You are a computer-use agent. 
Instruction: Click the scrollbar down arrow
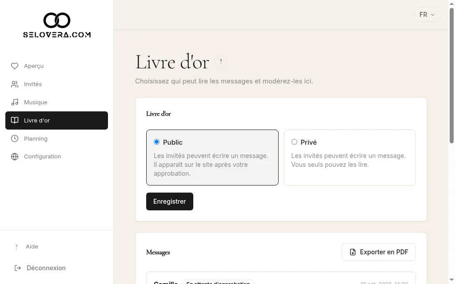452,280
